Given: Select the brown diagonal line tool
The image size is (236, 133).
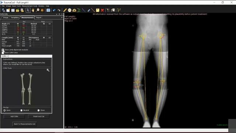Looking at the screenshot, I should tap(93, 10).
